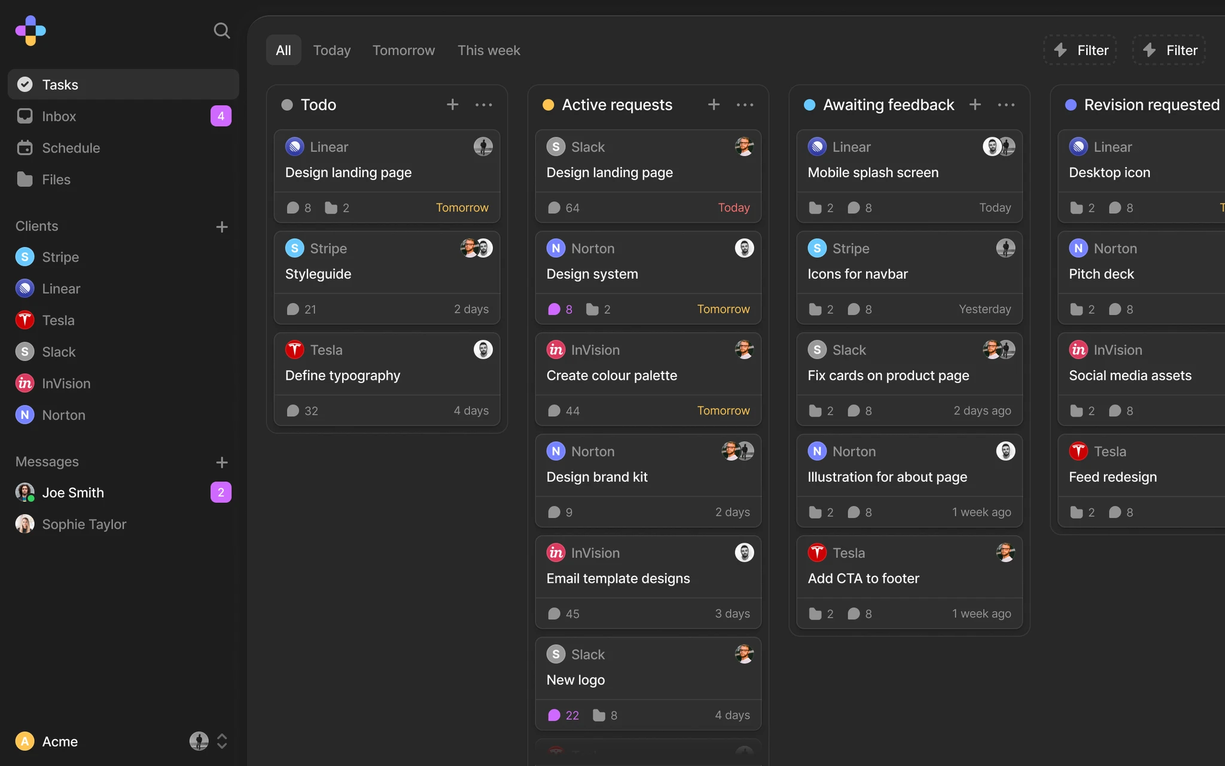Expand the Acme workspace switcher chevrons

pyautogui.click(x=222, y=741)
